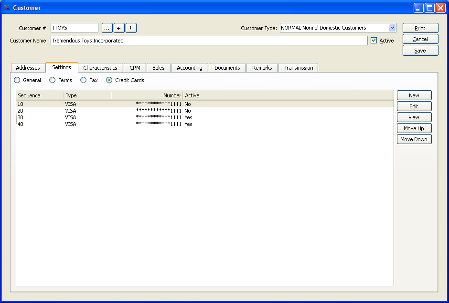This screenshot has height=303, width=449.
Task: Select the General radio button
Action: (x=17, y=80)
